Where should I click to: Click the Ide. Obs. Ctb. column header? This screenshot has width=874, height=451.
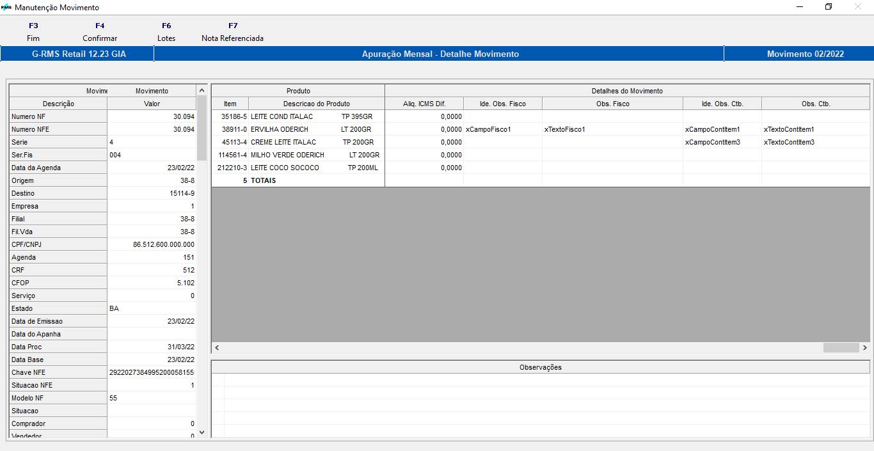[722, 104]
